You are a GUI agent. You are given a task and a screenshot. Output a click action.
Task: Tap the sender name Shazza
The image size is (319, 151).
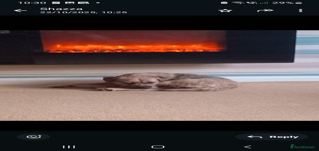click(61, 9)
